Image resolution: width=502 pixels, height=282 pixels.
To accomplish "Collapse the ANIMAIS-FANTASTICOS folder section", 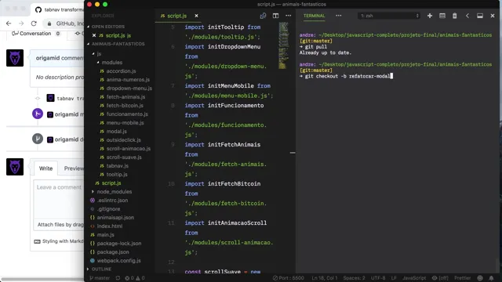I will pyautogui.click(x=118, y=44).
